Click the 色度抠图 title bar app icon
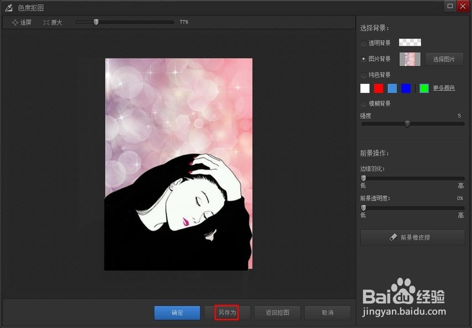 [8, 8]
